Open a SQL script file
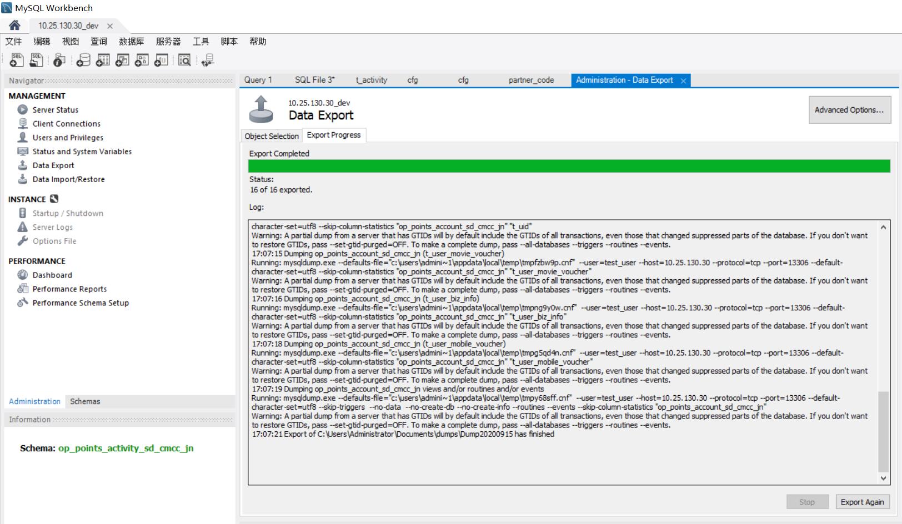Image resolution: width=902 pixels, height=524 pixels. tap(36, 60)
